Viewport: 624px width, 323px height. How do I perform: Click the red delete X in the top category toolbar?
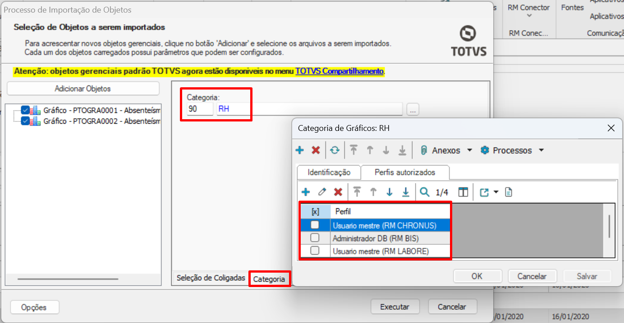pyautogui.click(x=316, y=150)
